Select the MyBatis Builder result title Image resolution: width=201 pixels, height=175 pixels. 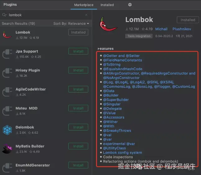point(30,146)
